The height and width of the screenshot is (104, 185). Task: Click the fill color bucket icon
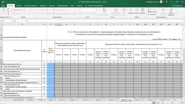(x=29, y=14)
